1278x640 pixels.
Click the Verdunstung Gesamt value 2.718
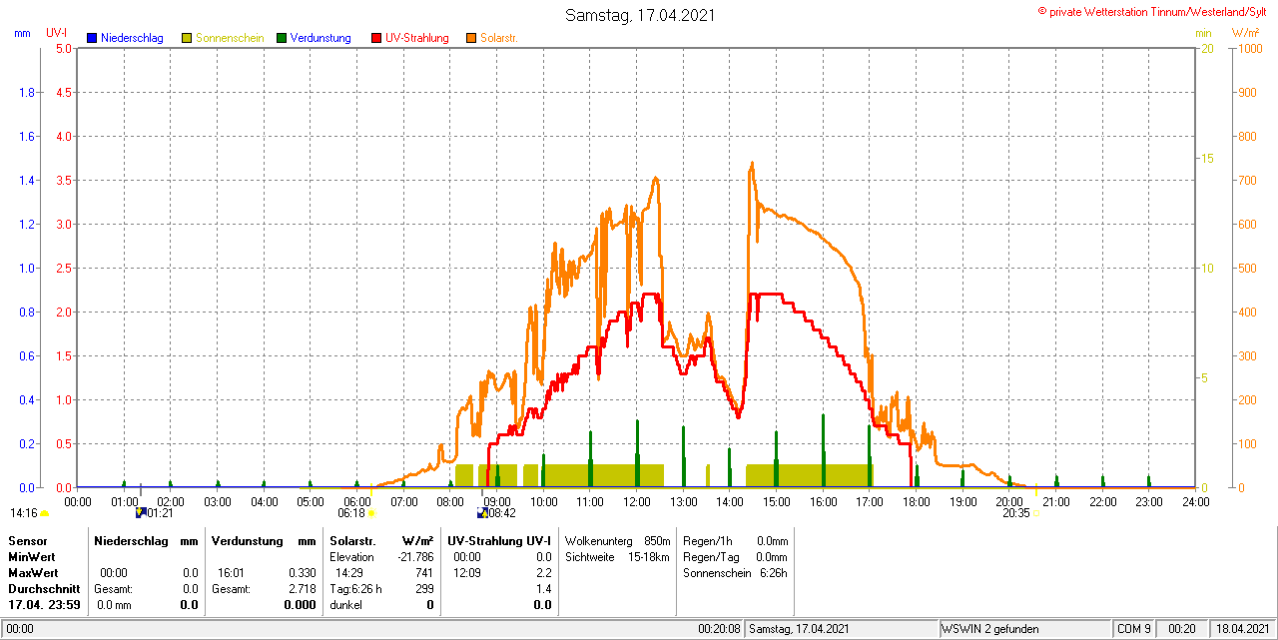click(x=303, y=589)
